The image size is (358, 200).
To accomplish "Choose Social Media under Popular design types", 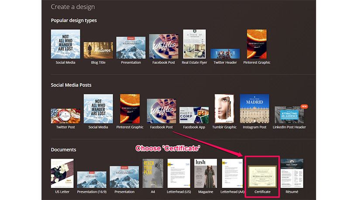I will 65,44.
